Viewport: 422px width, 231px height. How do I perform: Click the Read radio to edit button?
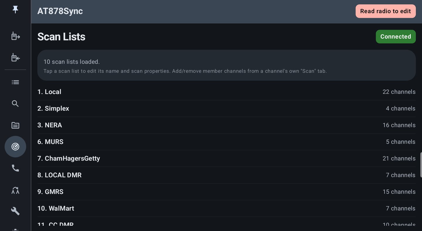[386, 11]
